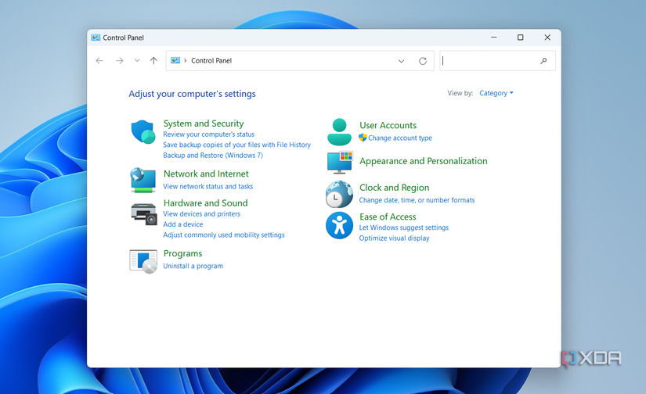Open Backup and Restore (Windows 7)
This screenshot has height=394, width=646.
[212, 156]
